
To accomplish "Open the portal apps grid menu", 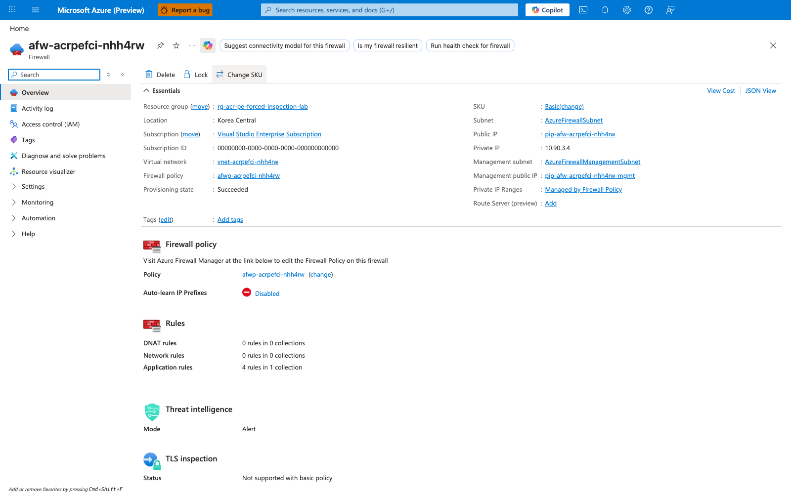I will pyautogui.click(x=12, y=10).
